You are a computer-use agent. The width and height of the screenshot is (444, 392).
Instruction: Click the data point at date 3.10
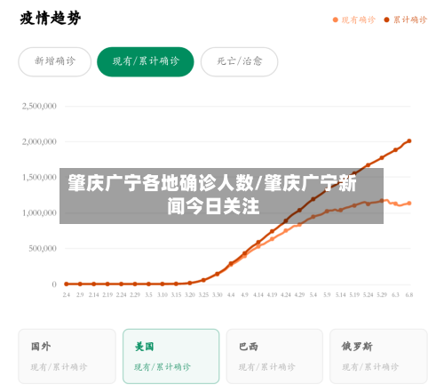[x=163, y=284]
